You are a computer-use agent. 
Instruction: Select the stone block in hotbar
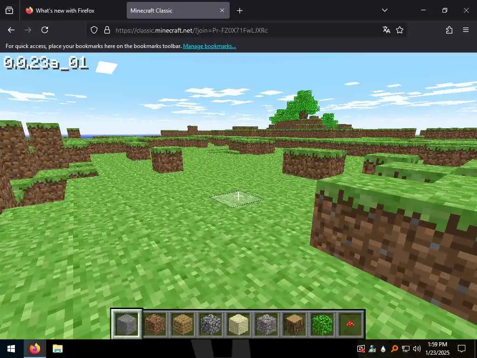click(127, 324)
